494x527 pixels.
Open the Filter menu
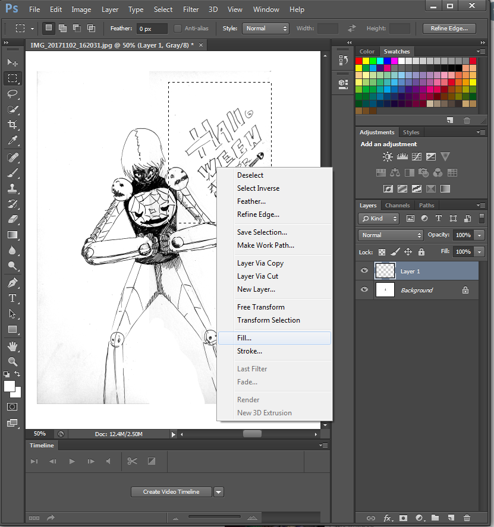pos(191,10)
